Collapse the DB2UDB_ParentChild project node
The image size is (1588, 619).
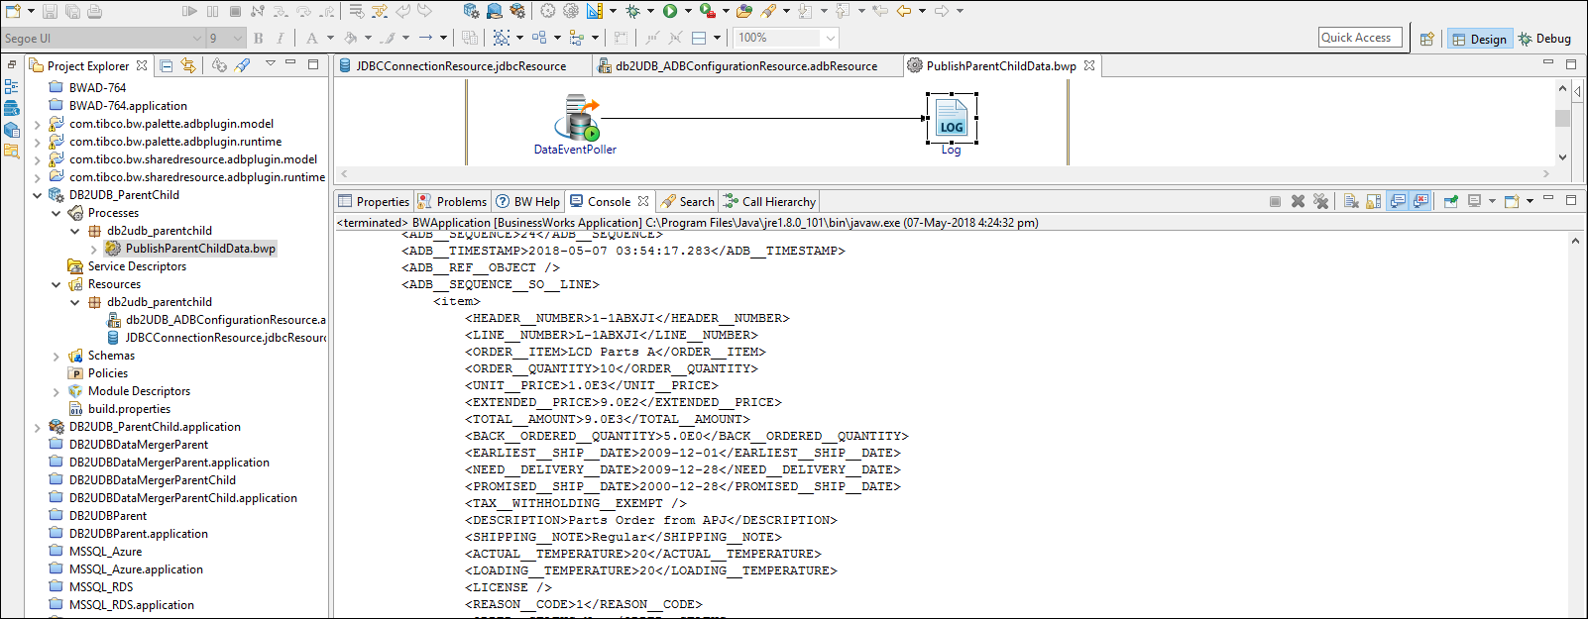(38, 195)
